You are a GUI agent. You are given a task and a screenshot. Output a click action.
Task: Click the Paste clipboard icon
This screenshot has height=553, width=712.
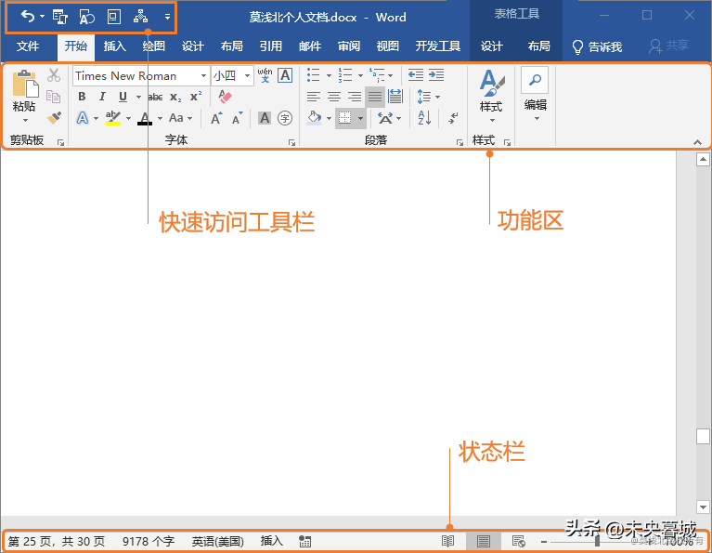25,84
